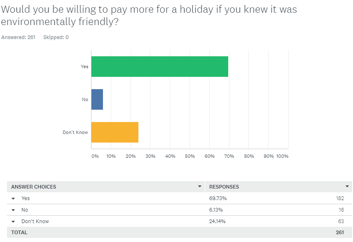Expand the No row arrow in table
The image size is (353, 242).
click(13, 210)
